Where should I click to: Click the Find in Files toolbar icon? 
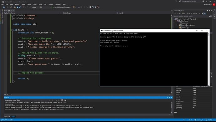pos(74,7)
